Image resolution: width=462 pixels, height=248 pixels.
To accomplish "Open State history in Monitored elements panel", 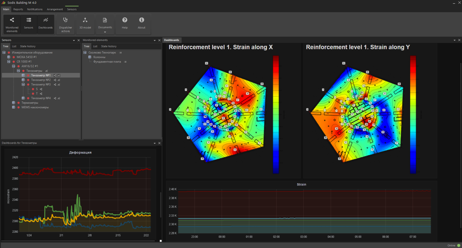I will point(109,46).
